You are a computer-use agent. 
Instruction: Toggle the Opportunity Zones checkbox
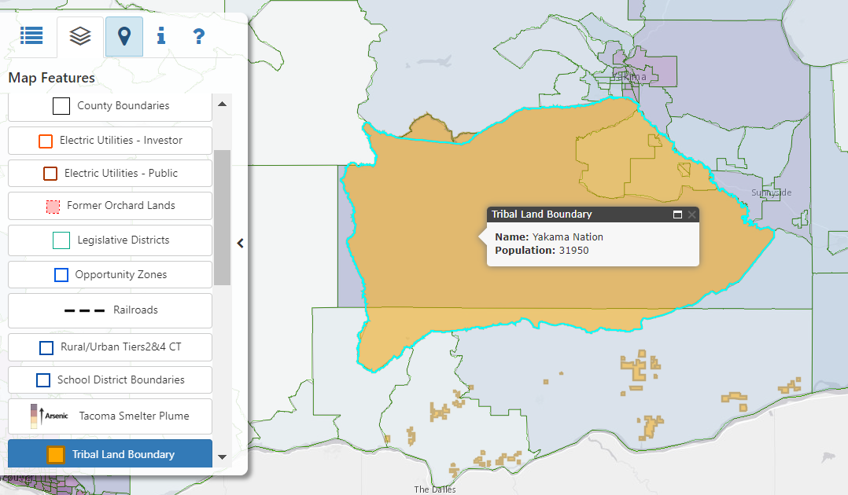point(61,275)
